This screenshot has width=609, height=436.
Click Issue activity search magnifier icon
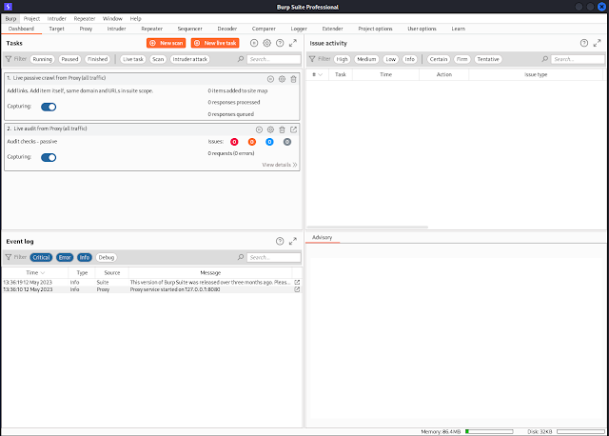point(545,59)
